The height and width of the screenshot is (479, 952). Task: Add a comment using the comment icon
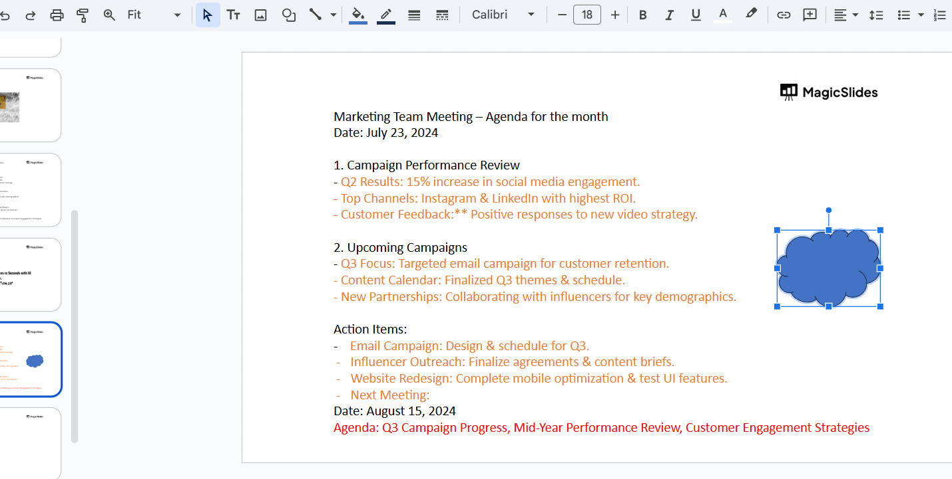pyautogui.click(x=810, y=15)
